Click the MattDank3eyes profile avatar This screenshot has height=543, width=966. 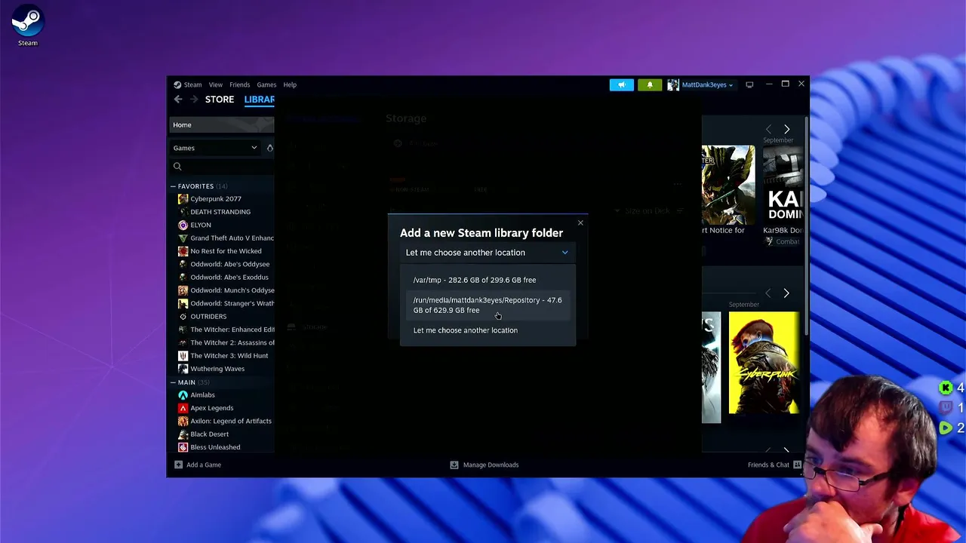coord(673,84)
